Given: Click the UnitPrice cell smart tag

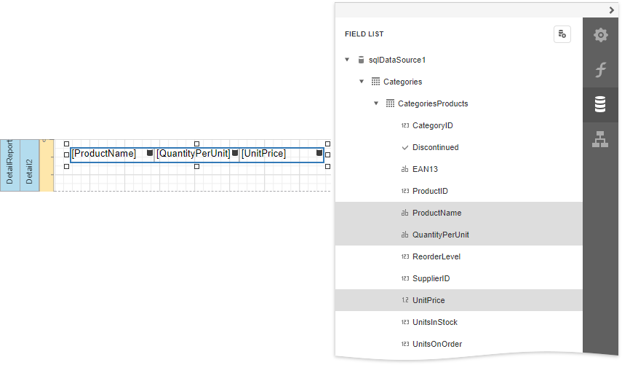Looking at the screenshot, I should tap(319, 153).
